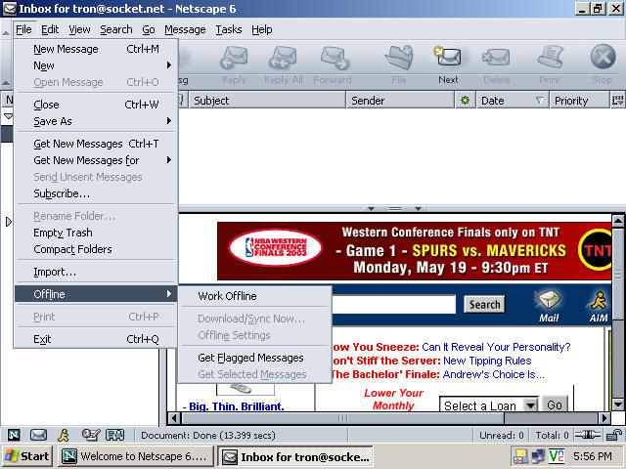Select Subscribe... in the File menu
626x469 pixels.
tap(96, 193)
